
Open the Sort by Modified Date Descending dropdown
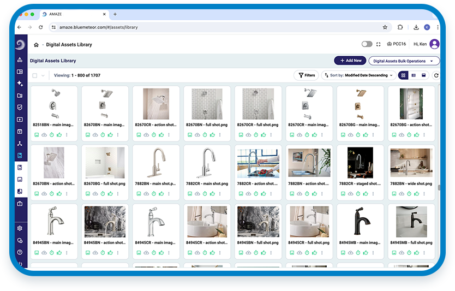coord(359,75)
